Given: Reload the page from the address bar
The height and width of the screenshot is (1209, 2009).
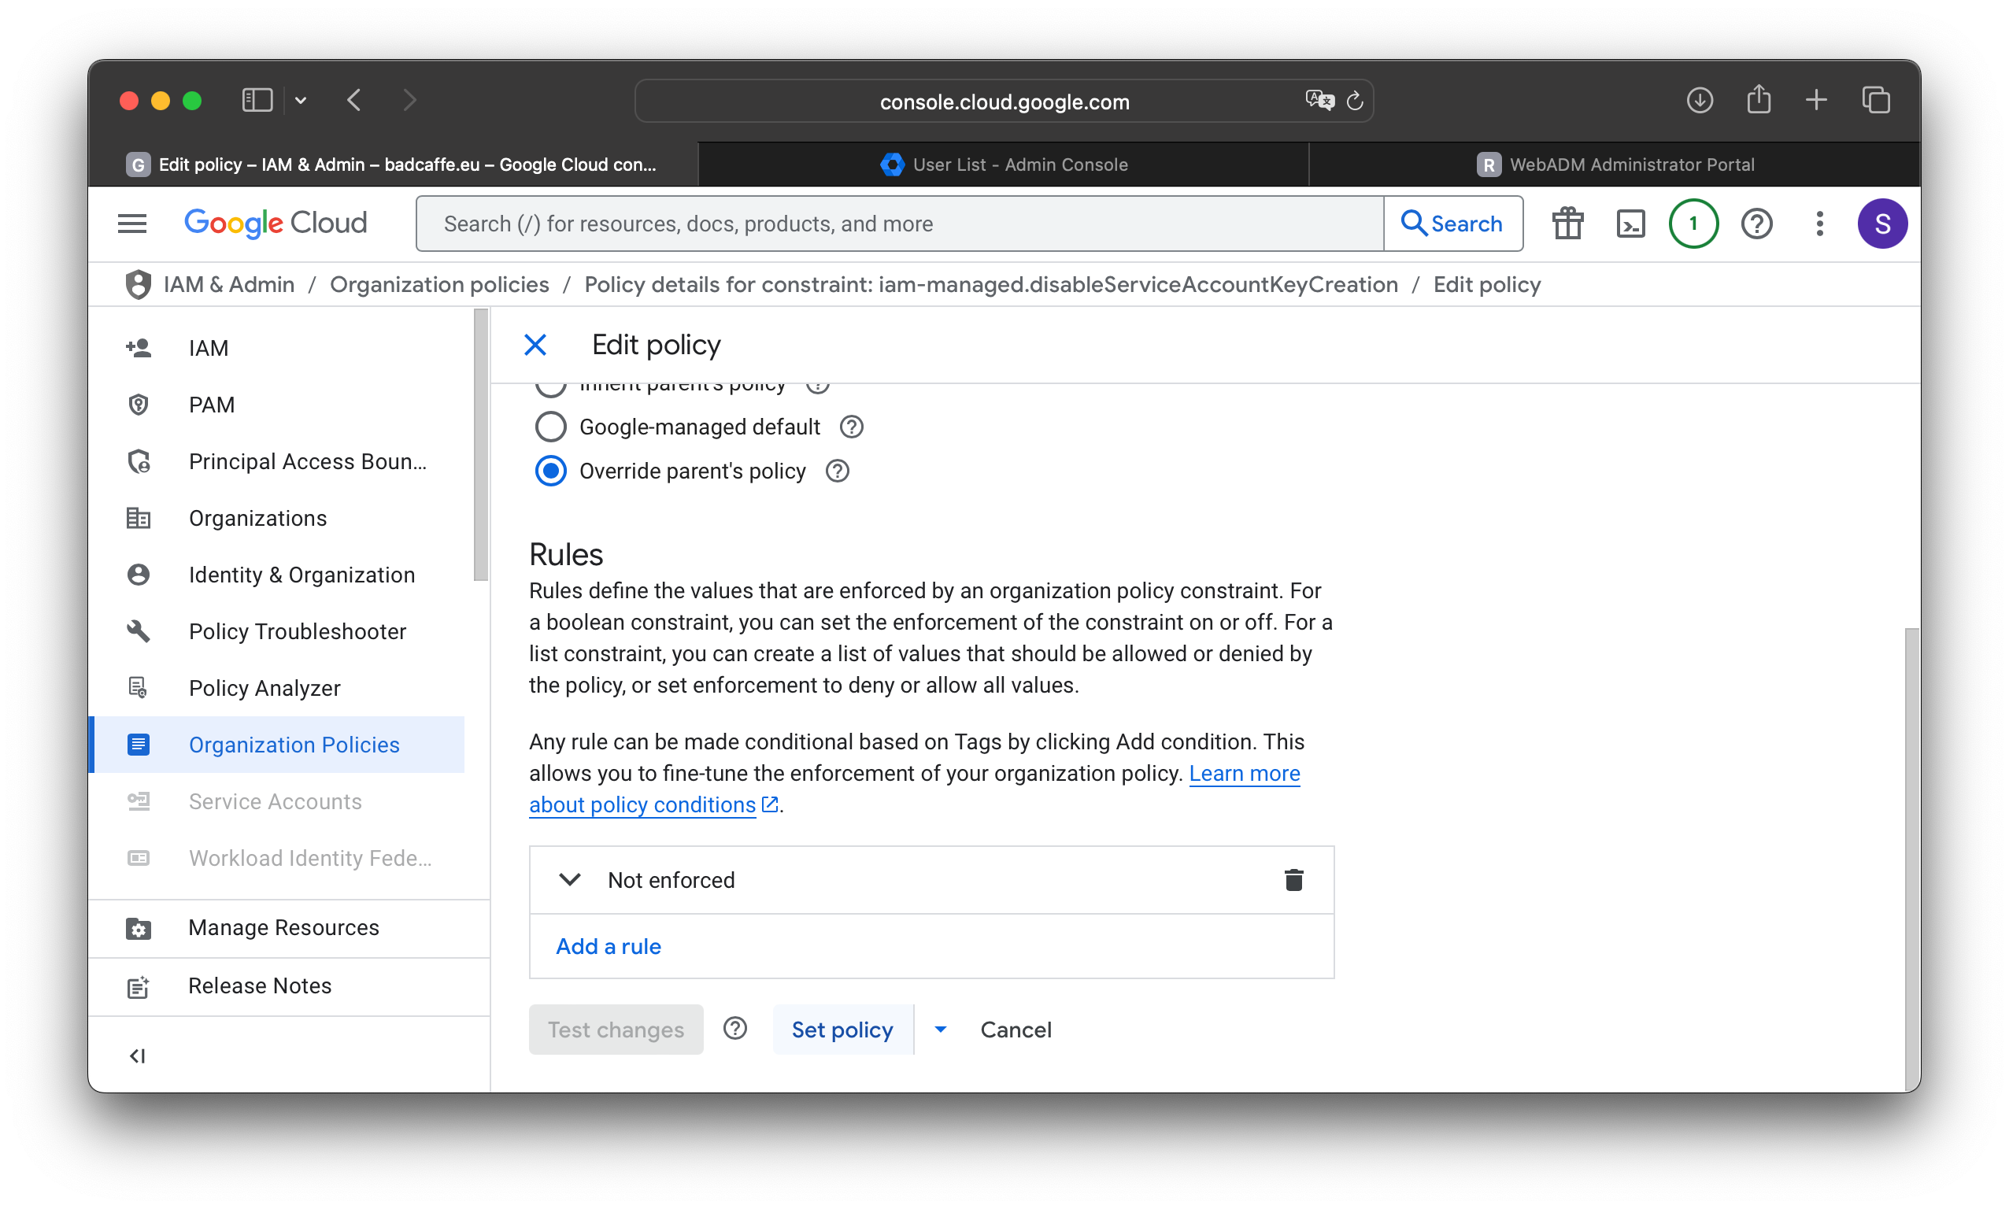Looking at the screenshot, I should click(1354, 101).
